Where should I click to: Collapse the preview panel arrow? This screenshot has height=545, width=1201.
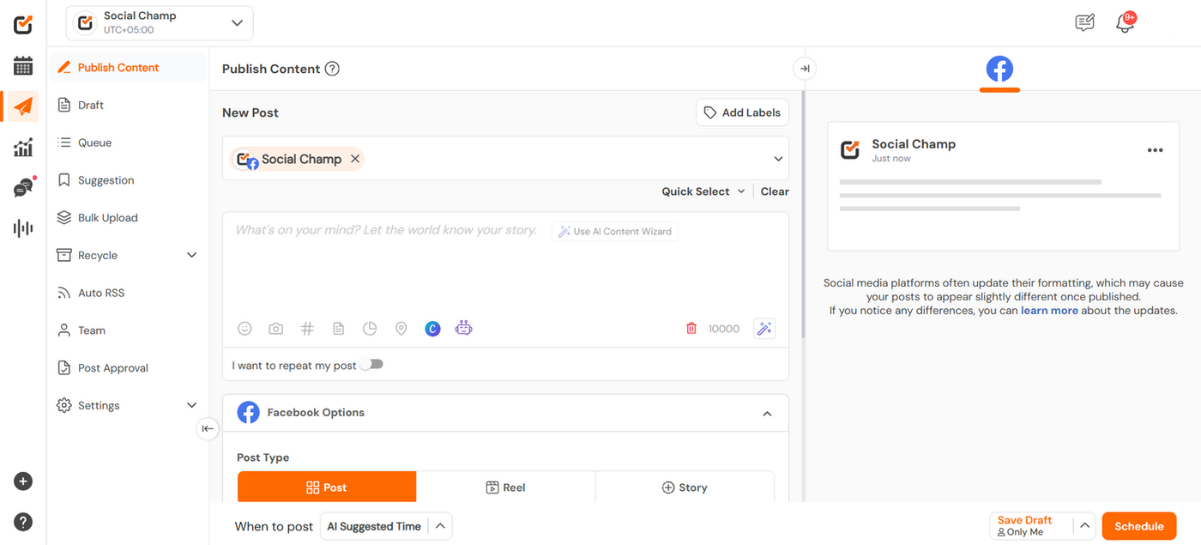[805, 69]
